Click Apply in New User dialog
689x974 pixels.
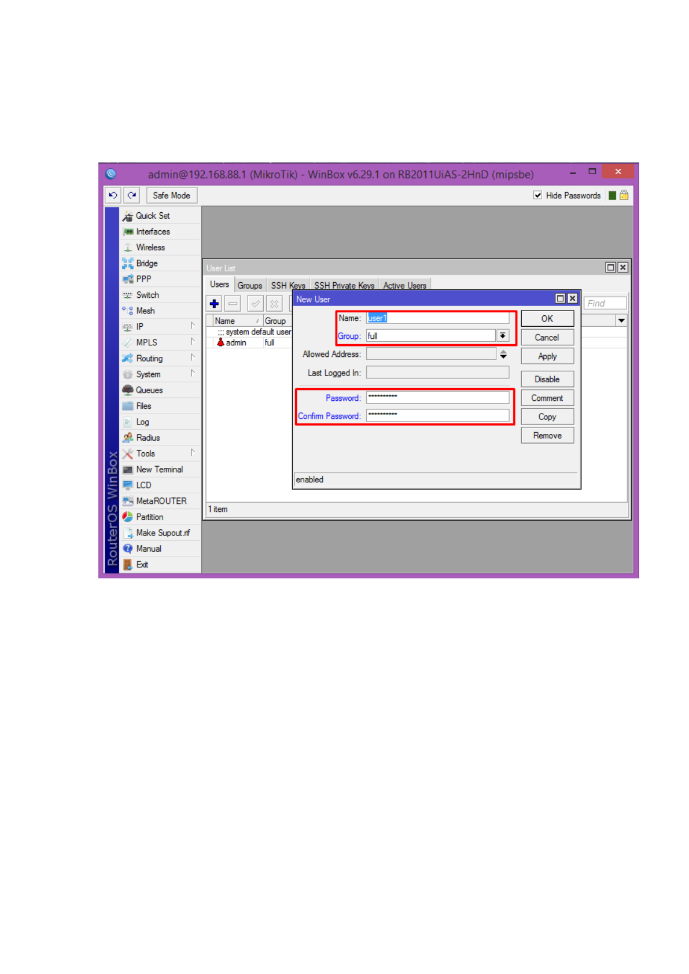coord(547,356)
